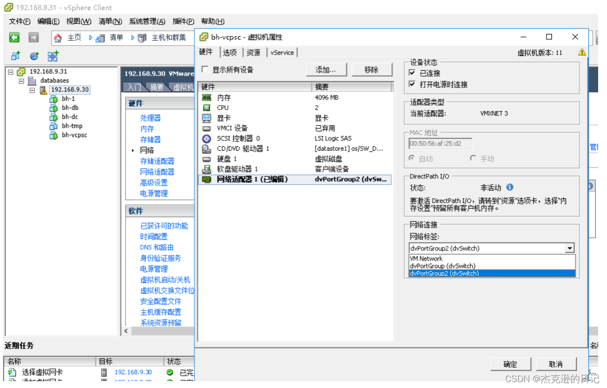Screen dimensions: 607x388
Task: Click the VM icon beside bh-1
Action: (54, 99)
